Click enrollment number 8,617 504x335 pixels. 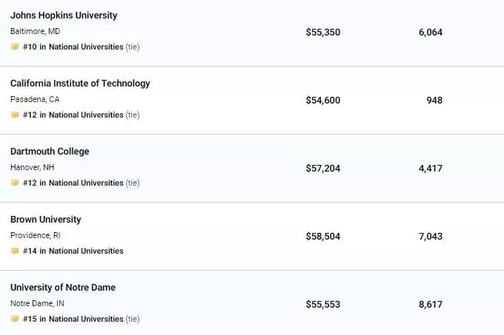(431, 305)
